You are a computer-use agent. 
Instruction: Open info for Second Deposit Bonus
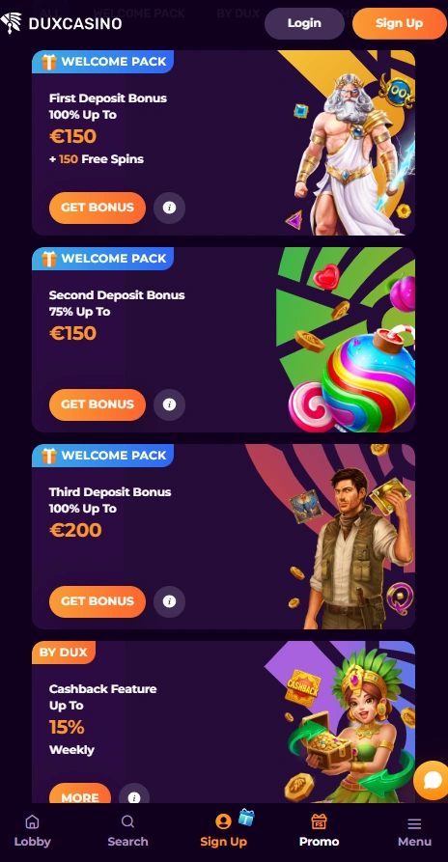169,404
